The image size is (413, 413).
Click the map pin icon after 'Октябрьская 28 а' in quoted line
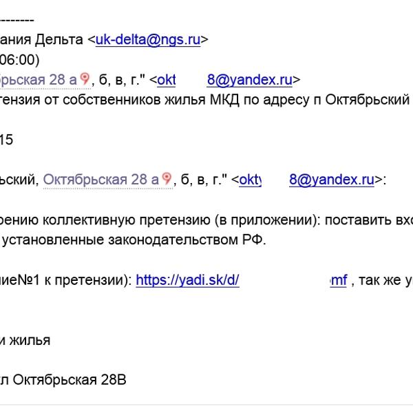(x=167, y=178)
